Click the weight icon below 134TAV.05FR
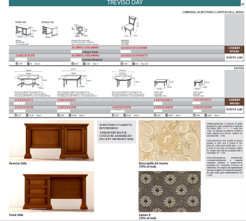 (205, 115)
